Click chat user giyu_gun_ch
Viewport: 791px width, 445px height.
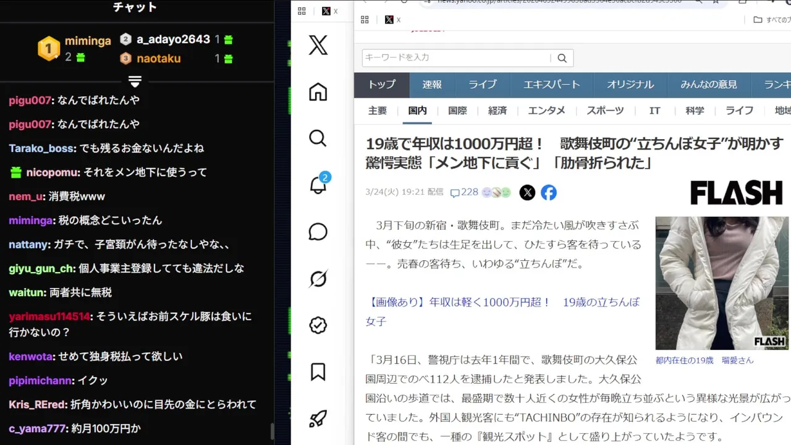tap(40, 269)
